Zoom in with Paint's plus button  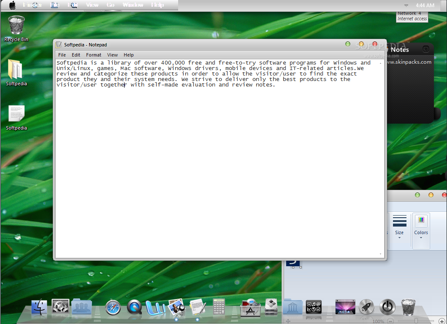click(442, 321)
